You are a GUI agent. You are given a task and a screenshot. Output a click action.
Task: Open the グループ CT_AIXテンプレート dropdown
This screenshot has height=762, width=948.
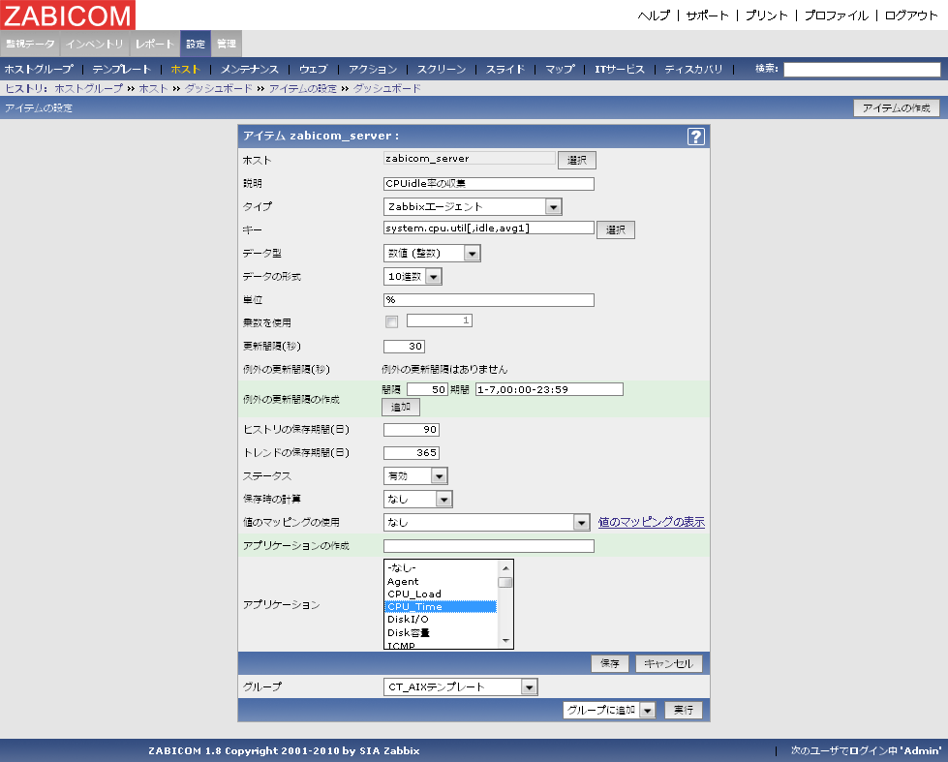461,687
